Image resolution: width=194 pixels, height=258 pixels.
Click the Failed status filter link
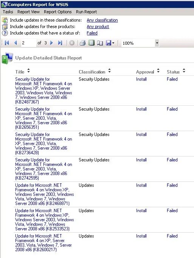tap(92, 33)
